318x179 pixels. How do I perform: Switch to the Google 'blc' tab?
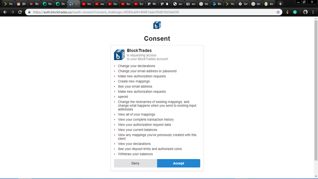[255, 4]
